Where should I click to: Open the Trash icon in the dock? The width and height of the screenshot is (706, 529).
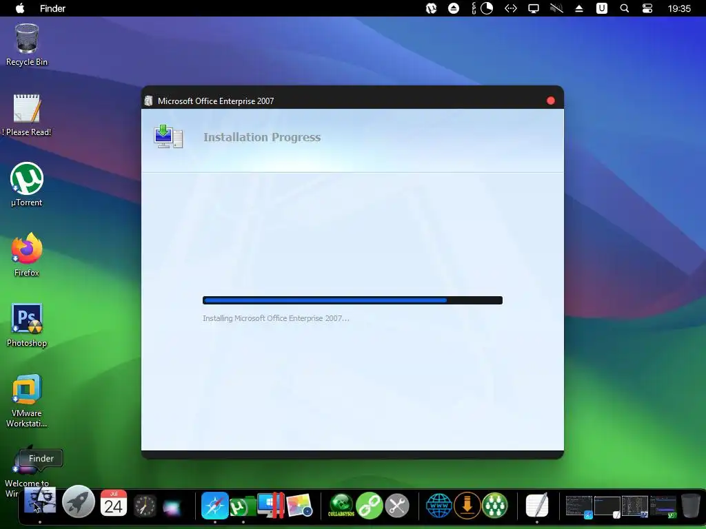(690, 505)
